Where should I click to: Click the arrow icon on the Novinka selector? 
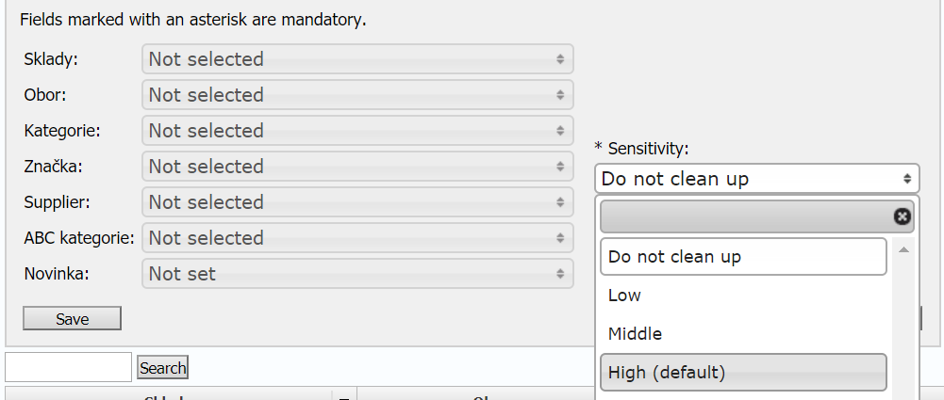pos(560,274)
